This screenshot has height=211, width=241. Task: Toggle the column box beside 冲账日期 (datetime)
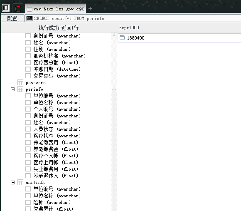pyautogui.click(x=28, y=69)
